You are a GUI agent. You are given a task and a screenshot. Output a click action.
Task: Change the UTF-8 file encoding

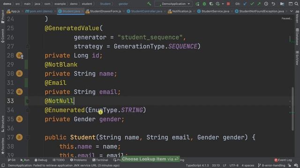tap(234, 165)
